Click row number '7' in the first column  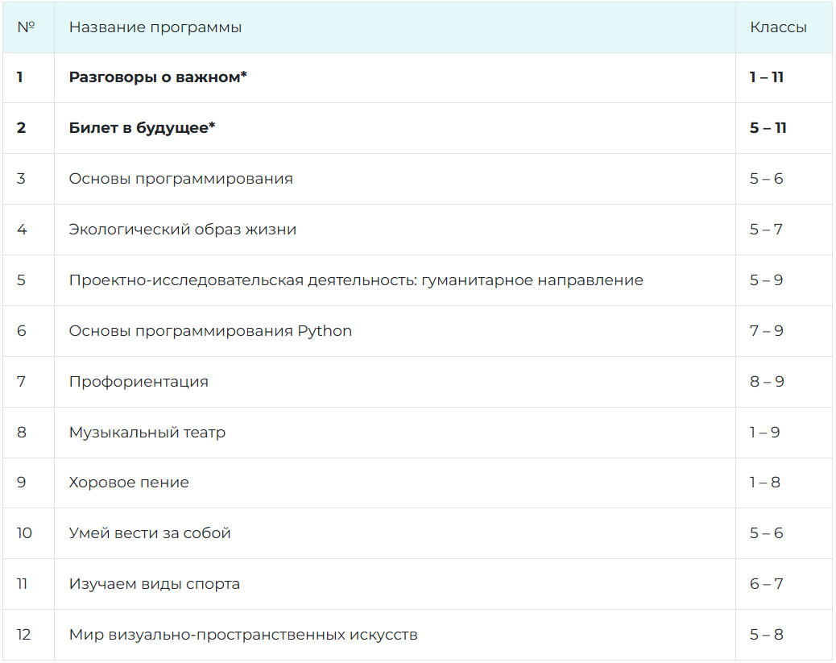(21, 381)
